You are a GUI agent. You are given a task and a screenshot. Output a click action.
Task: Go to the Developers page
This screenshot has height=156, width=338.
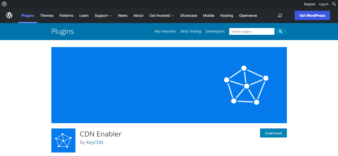tap(215, 31)
